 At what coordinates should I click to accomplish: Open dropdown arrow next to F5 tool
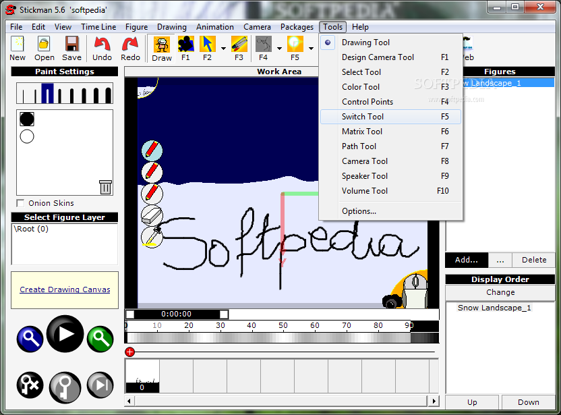tap(311, 49)
